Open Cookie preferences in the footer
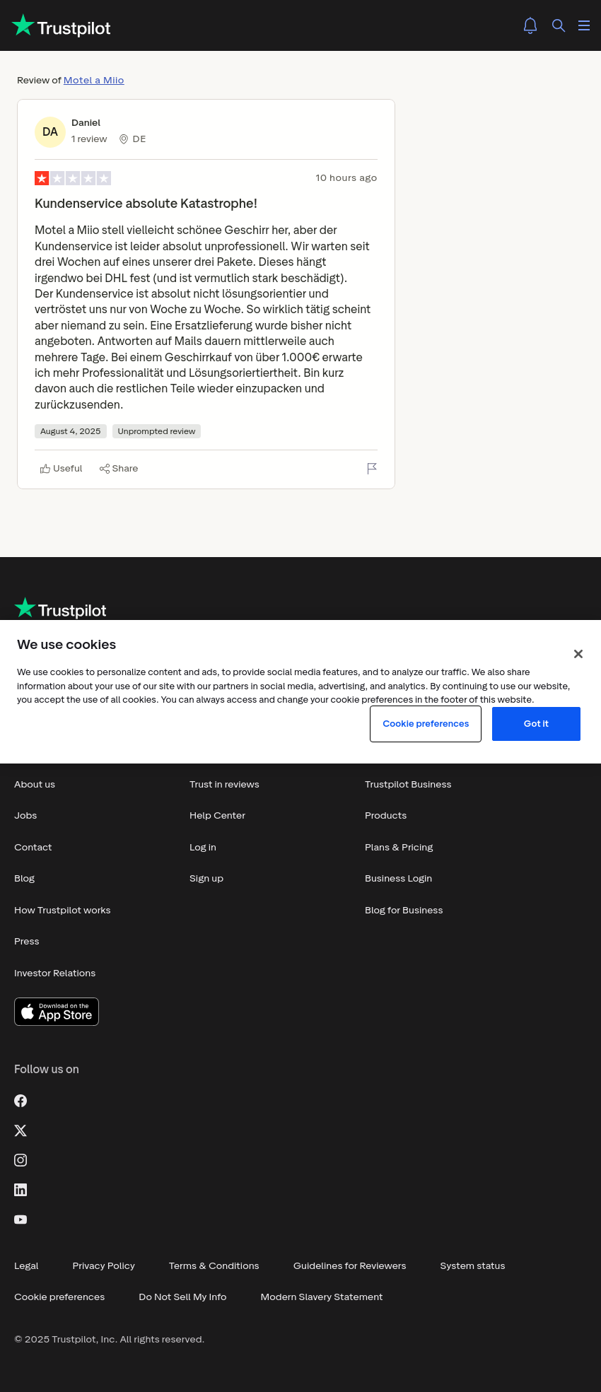 pos(59,1297)
